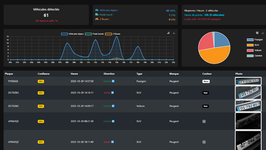Image resolution: width=266 pixels, height=150 pixels.
Task: Click the motorcycle icon beside 2 Roues
Action: (97, 19)
